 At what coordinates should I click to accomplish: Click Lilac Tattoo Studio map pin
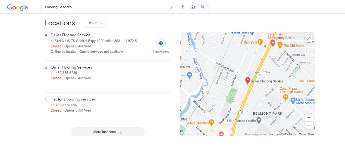[x=259, y=120]
